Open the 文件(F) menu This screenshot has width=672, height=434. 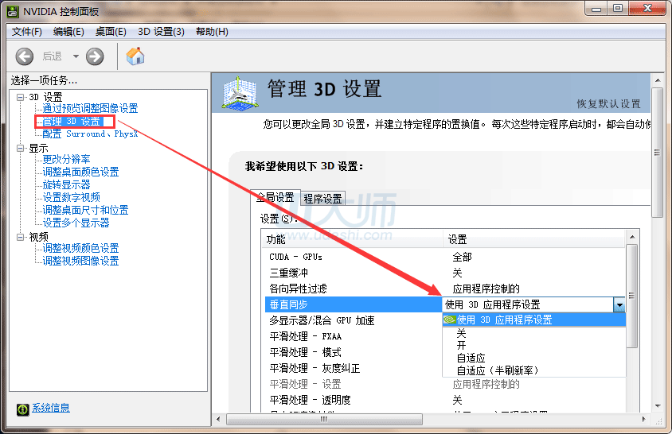[27, 32]
